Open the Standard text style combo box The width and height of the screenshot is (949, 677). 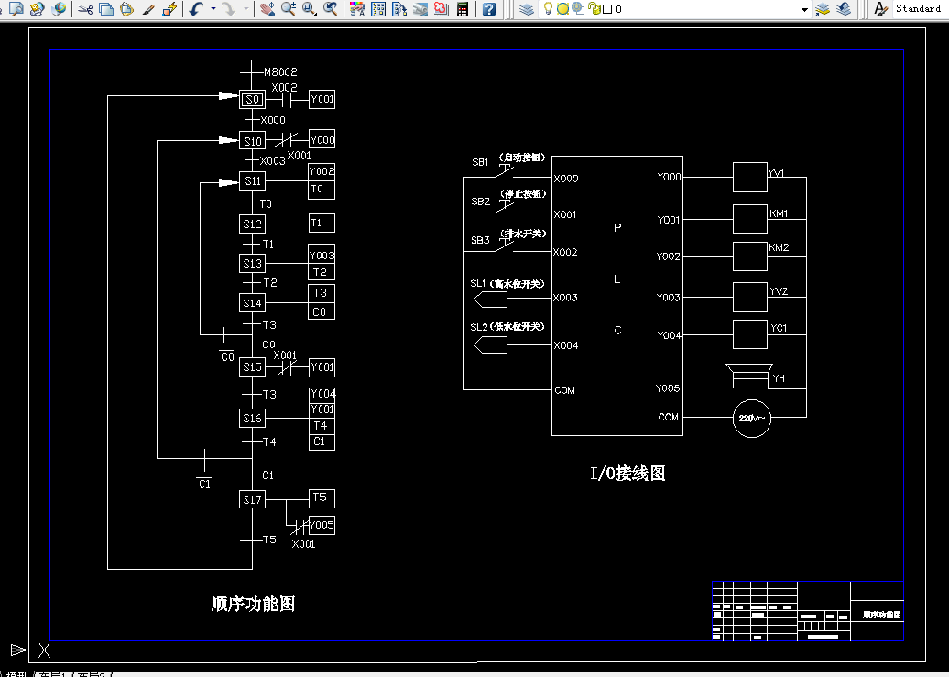point(919,8)
